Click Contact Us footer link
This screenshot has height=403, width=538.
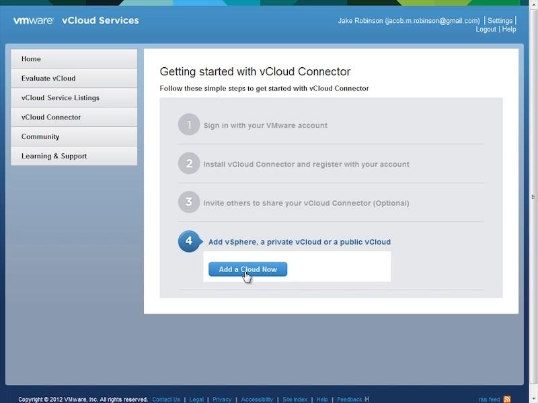[x=166, y=400]
